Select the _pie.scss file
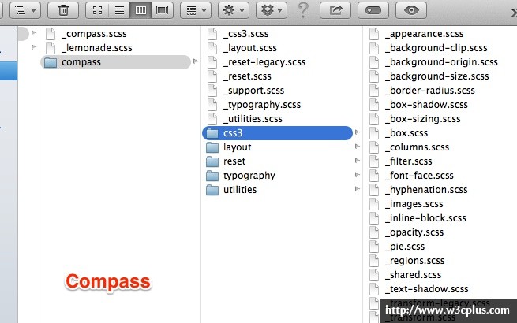Viewport: 517px width, 323px height. (x=405, y=246)
